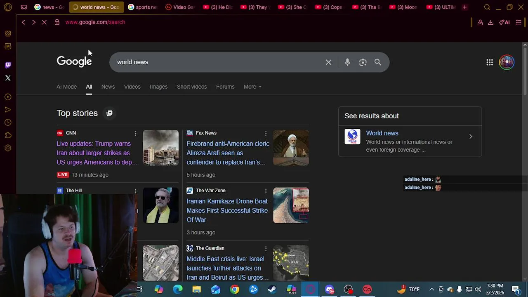Expand the World news results chevron
Screen dimensions: 528x297
tap(471, 137)
